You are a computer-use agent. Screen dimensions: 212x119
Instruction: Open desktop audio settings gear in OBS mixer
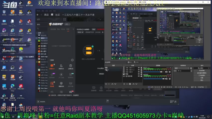[x=170, y=79]
